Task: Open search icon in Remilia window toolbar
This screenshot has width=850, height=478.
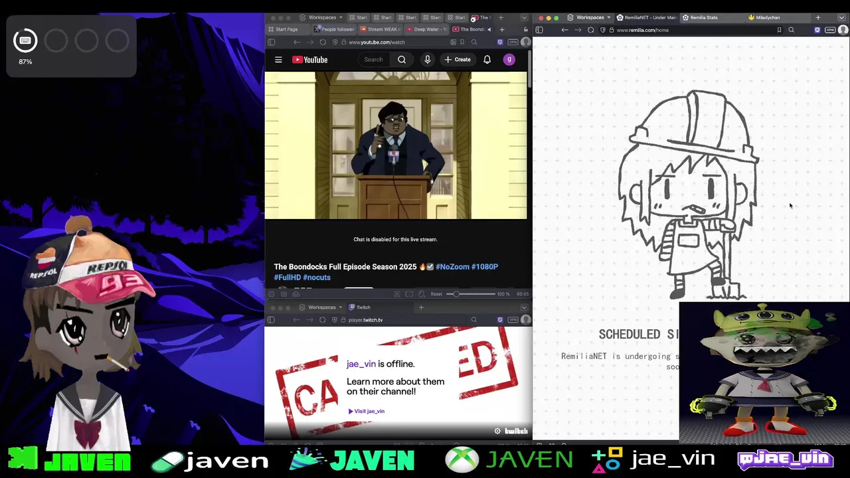Action: coord(791,30)
